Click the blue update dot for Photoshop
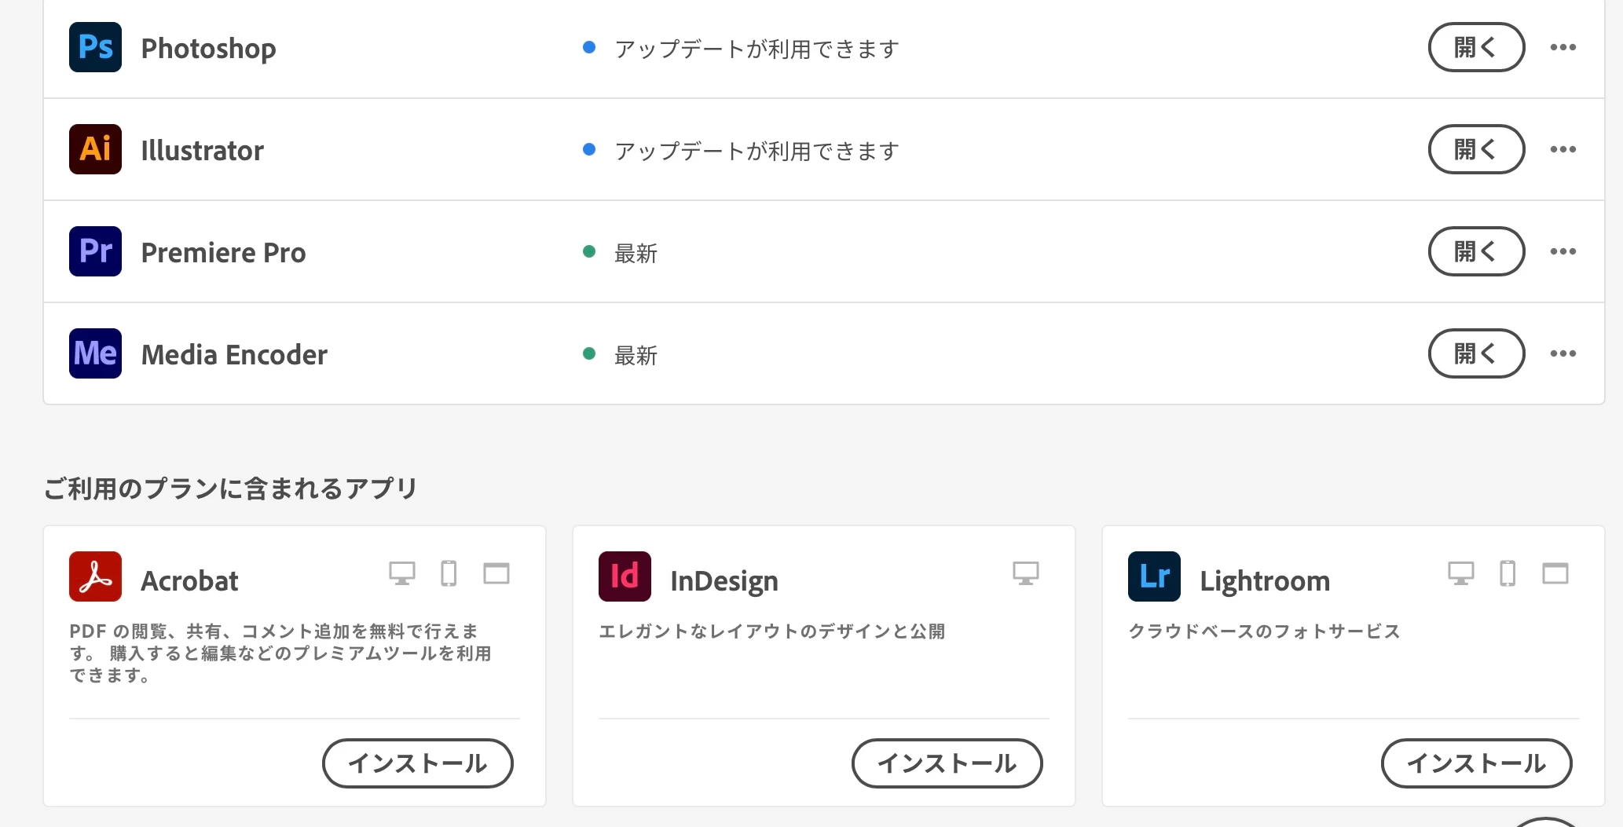Screen dimensions: 1623x827 click(589, 47)
